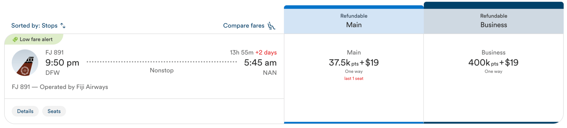View the Seats map button
Image resolution: width=567 pixels, height=128 pixels.
[54, 111]
